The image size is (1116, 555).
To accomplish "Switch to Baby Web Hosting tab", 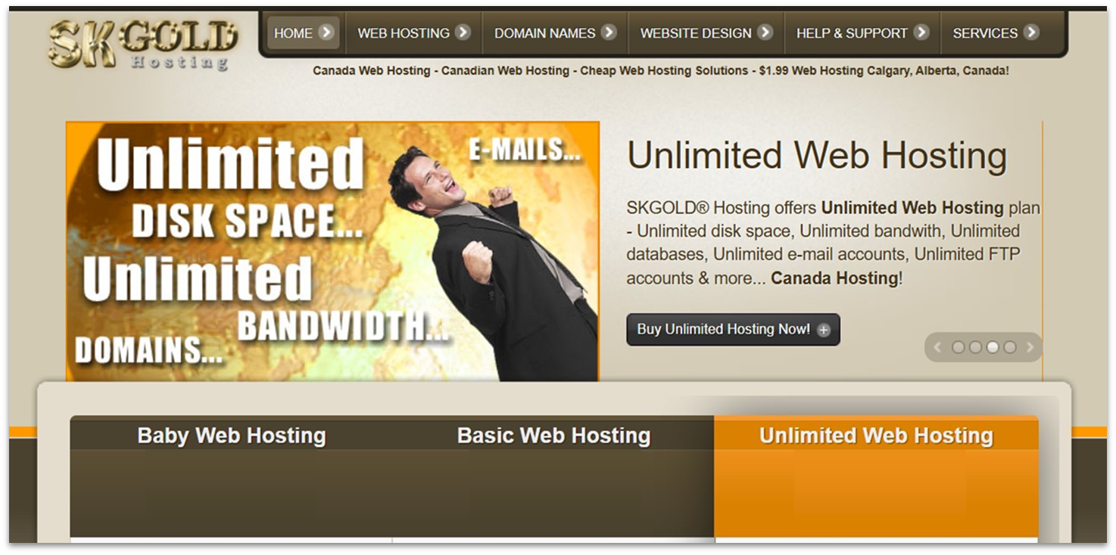I will [x=232, y=436].
